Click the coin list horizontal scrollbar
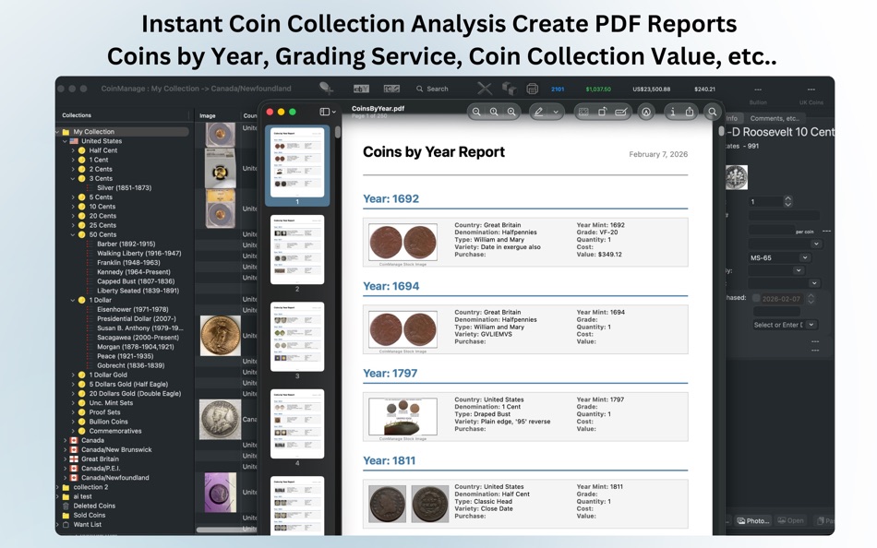Viewport: 877px width, 548px height. pyautogui.click(x=226, y=530)
